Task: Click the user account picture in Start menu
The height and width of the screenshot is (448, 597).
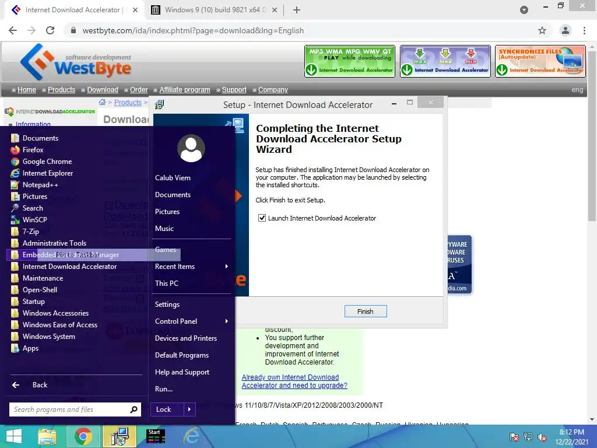Action: [x=191, y=148]
